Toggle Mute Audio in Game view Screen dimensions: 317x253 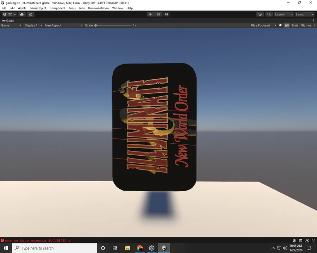[x=280, y=25]
